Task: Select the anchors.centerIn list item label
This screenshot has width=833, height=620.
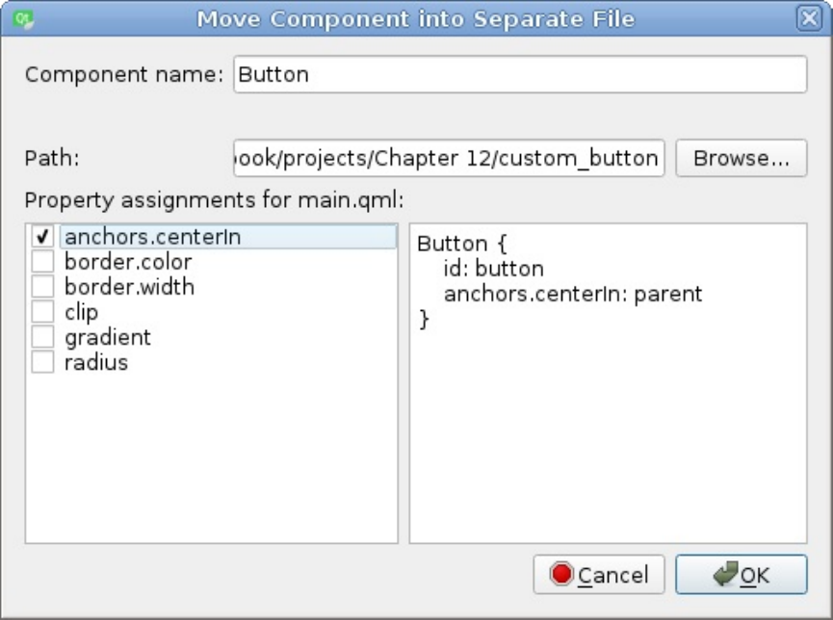Action: click(152, 237)
